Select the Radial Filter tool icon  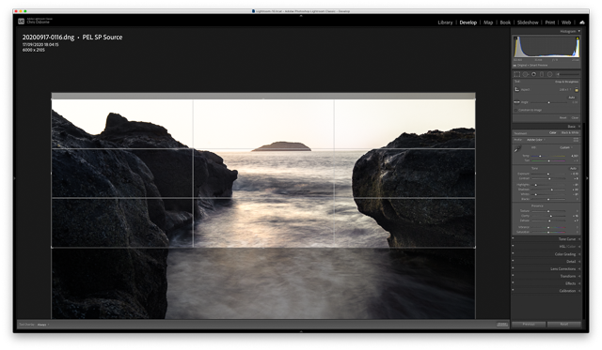(x=549, y=74)
